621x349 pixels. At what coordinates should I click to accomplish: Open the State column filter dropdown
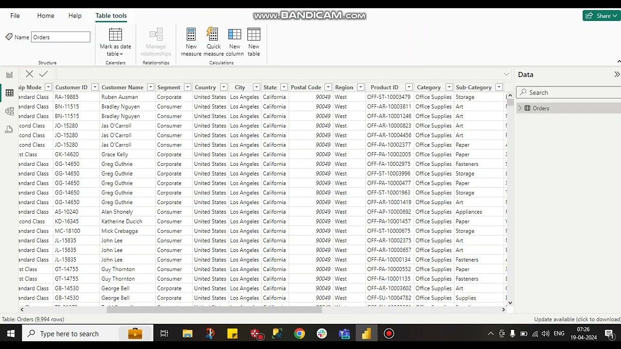[284, 87]
